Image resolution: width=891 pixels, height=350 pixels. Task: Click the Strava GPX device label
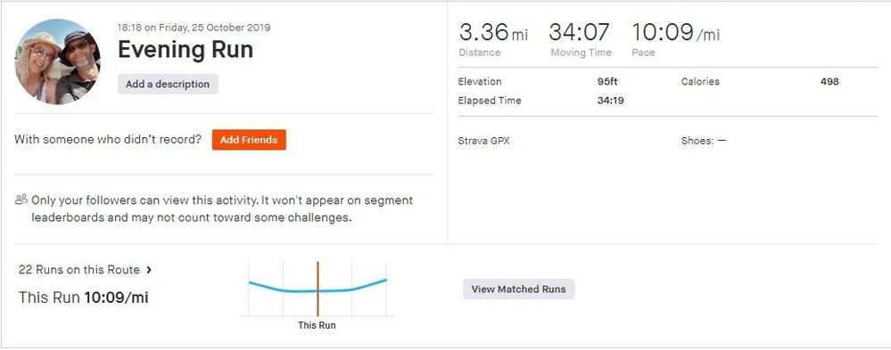pyautogui.click(x=483, y=141)
